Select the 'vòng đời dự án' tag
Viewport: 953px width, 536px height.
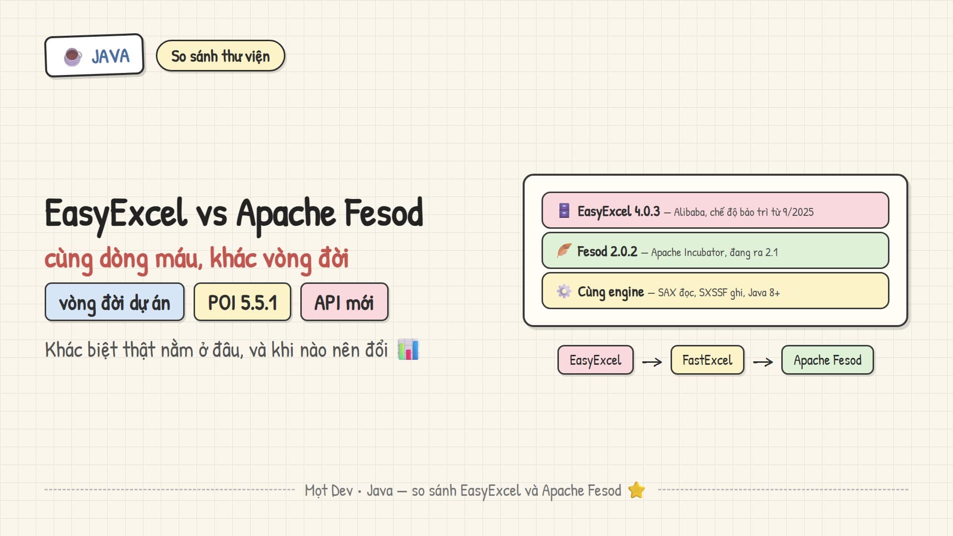115,302
